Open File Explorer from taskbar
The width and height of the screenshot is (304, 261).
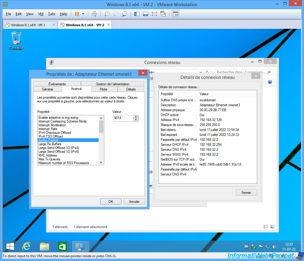[x=44, y=246]
